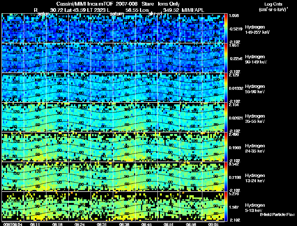This screenshot has width=297, height=226.
Task: Click the Hydrogen 149-227 keV label
Action: [x=257, y=30]
